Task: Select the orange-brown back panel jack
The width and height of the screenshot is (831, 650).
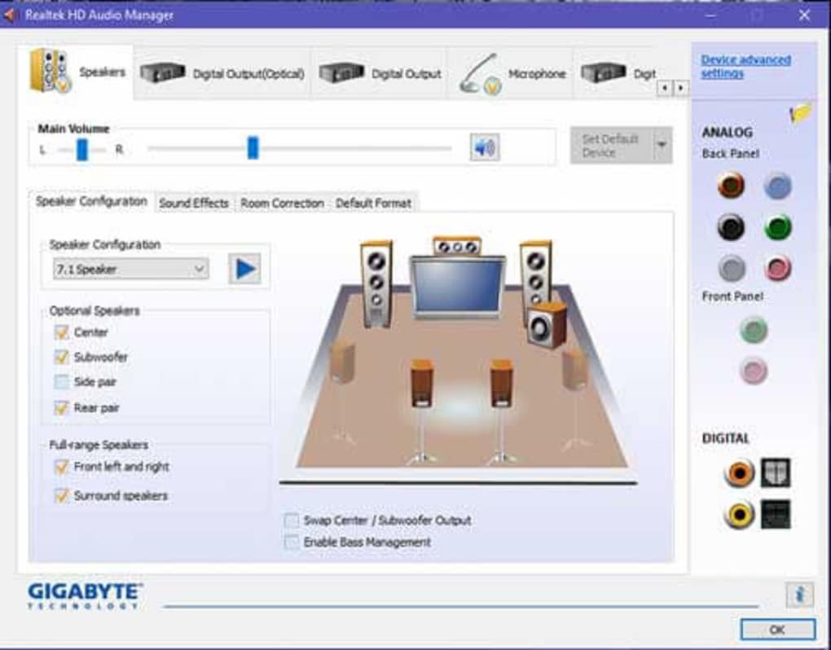Action: 731,186
